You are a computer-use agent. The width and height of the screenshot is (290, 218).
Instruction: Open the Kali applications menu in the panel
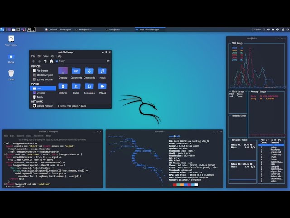pos(2,30)
